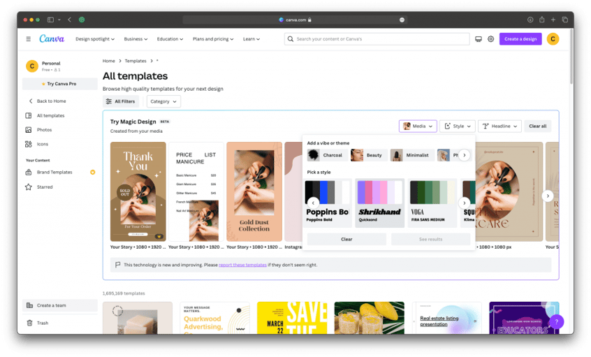Pick the Shrikhand pink style
This screenshot has width=591, height=357.
(x=379, y=203)
